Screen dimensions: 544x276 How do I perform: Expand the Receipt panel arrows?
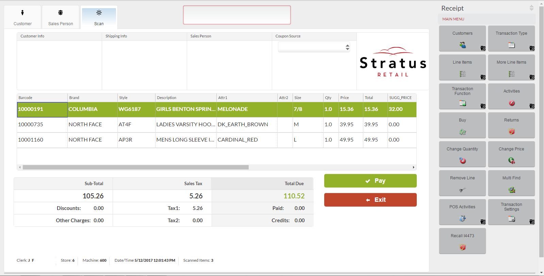(531, 8)
